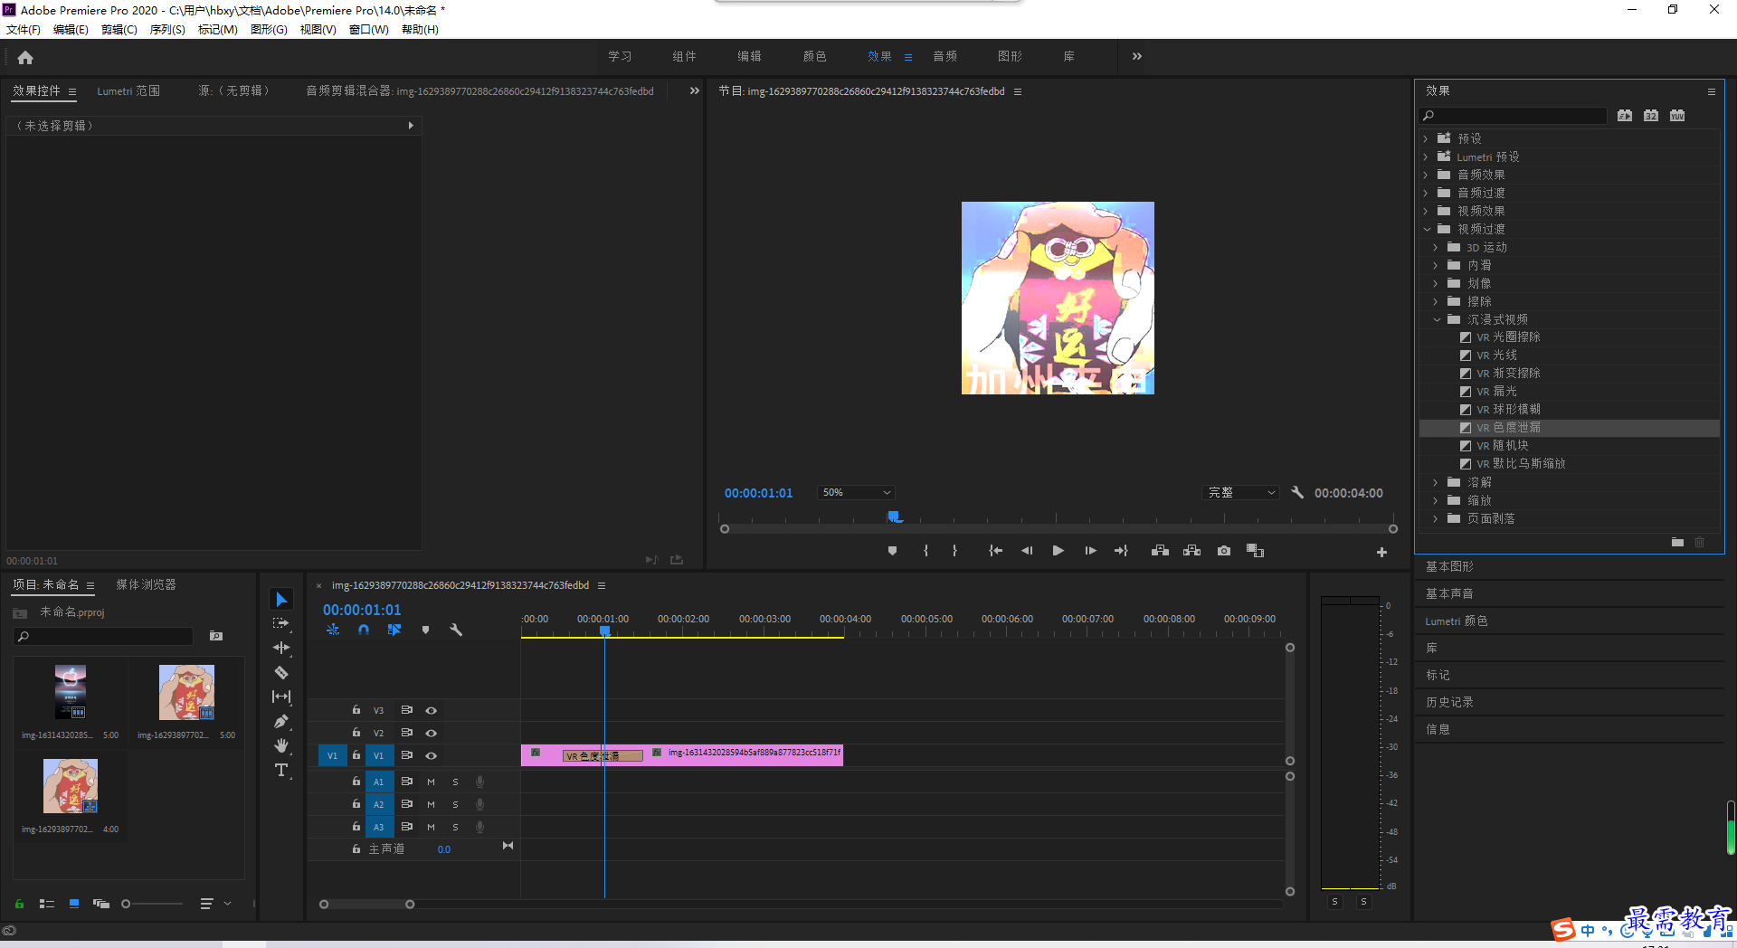This screenshot has height=948, width=1737.
Task: Select the Ripple Edit tool
Action: coord(281,648)
